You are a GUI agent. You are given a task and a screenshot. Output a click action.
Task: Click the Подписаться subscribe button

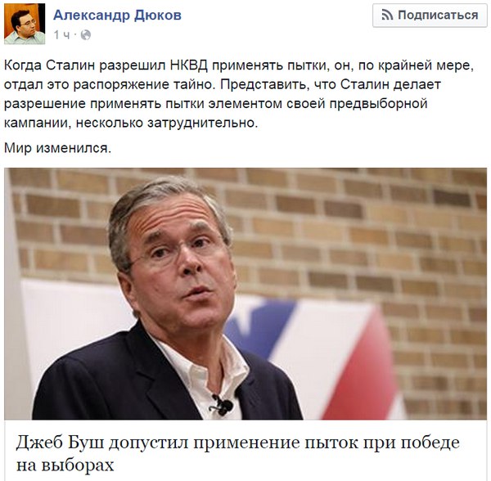tap(430, 16)
